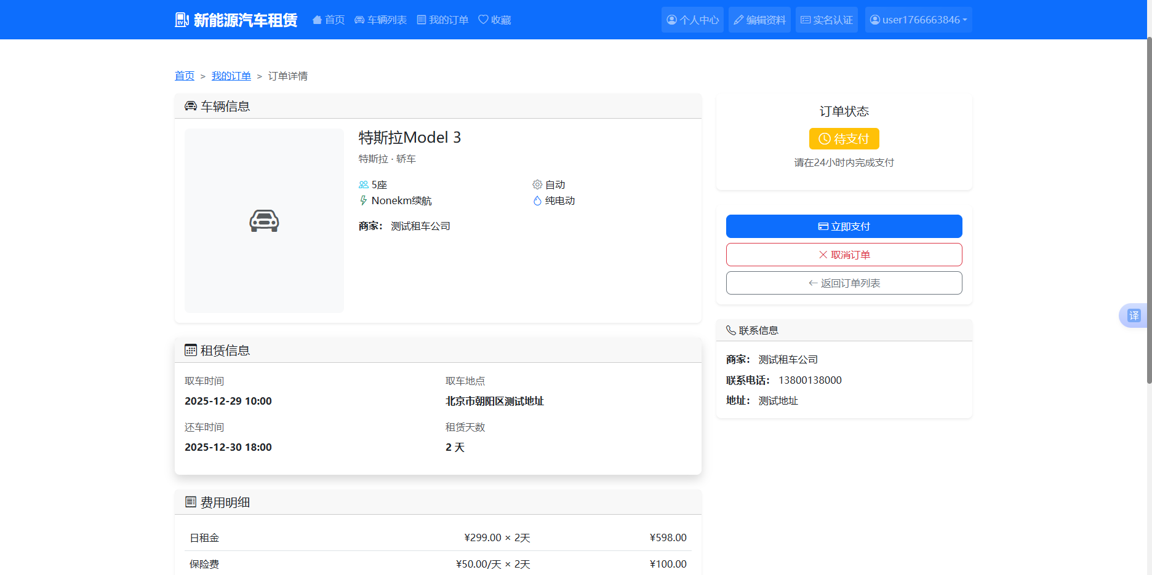Click the lightning icon beside Nonekm续航
This screenshot has width=1152, height=575.
364,200
